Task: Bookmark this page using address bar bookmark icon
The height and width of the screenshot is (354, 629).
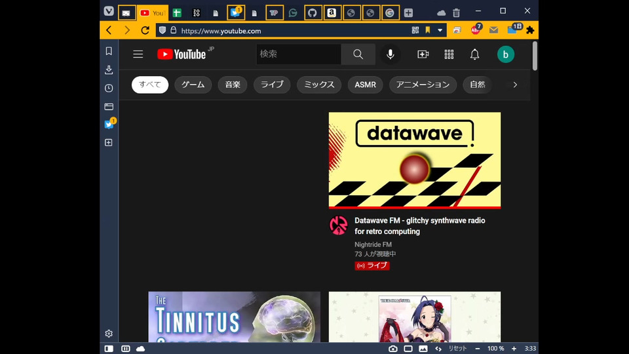Action: tap(428, 30)
